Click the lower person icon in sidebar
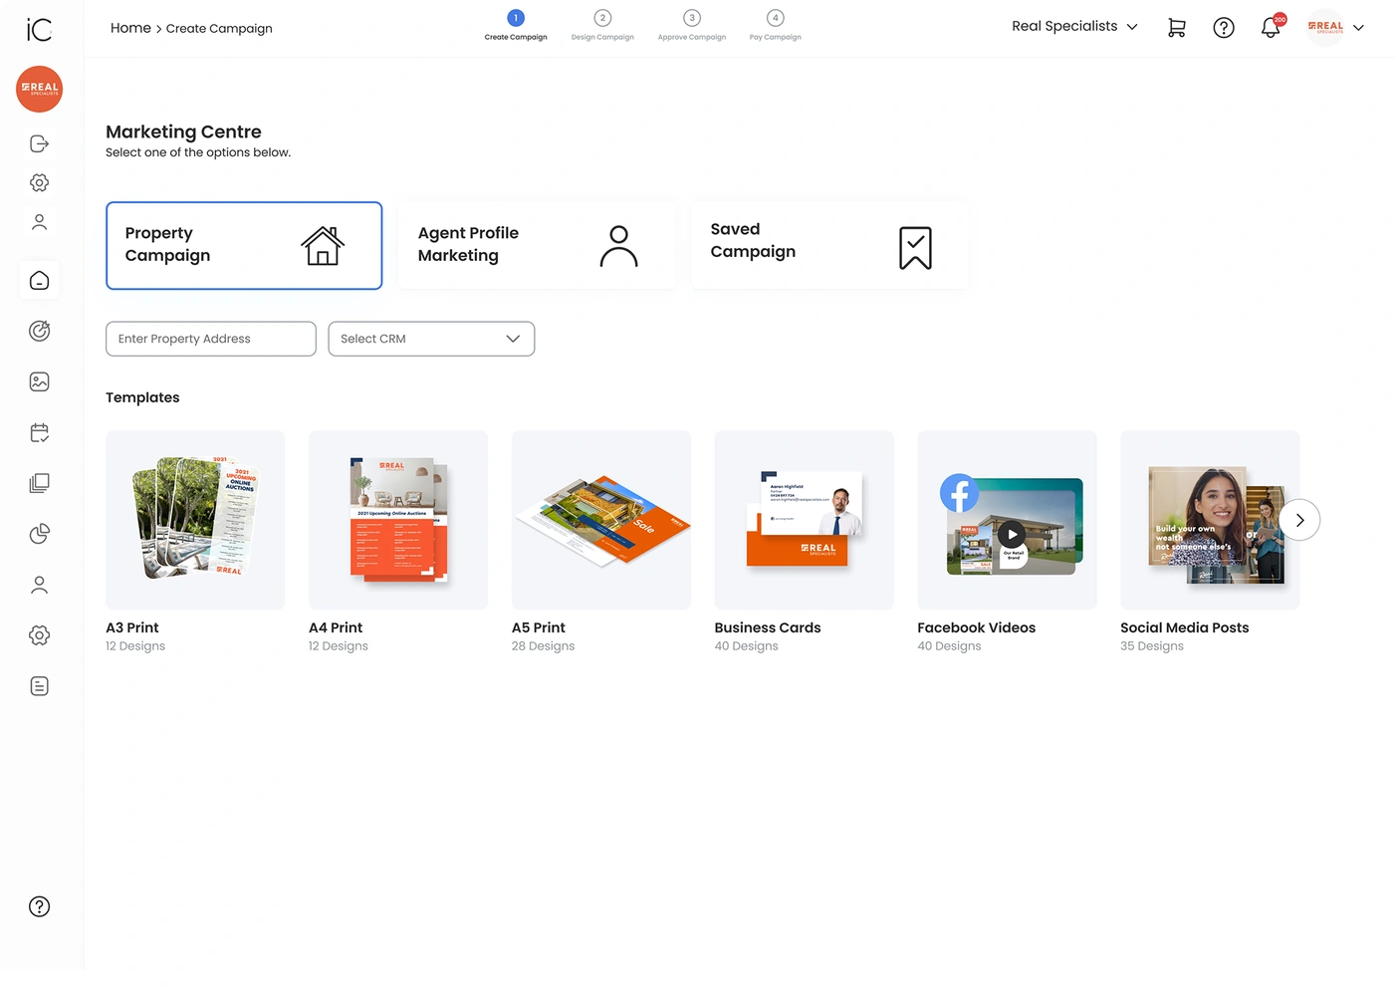Viewport: 1394px width, 988px height. coord(40,585)
